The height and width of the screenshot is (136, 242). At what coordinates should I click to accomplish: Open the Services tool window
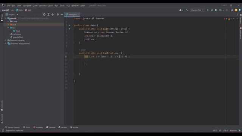(x=63, y=127)
